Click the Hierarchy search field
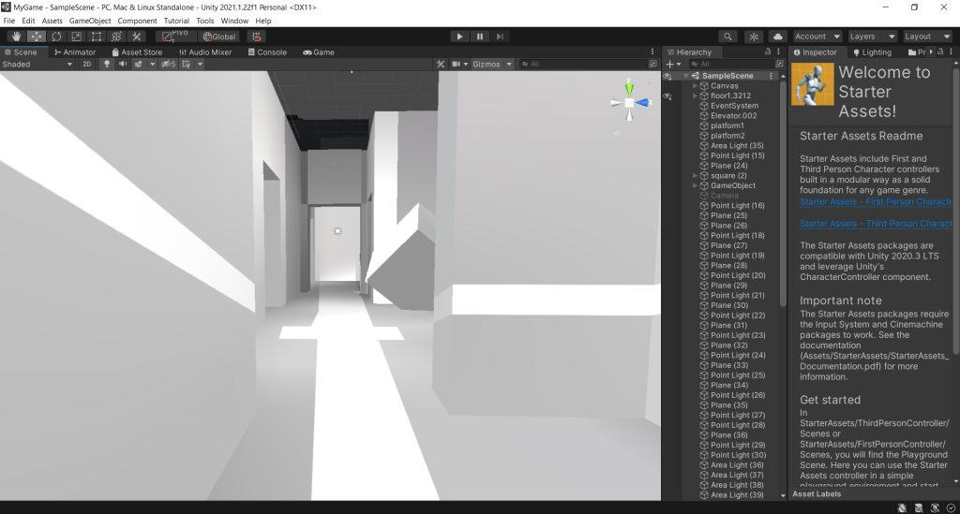The width and height of the screenshot is (960, 514). (731, 65)
